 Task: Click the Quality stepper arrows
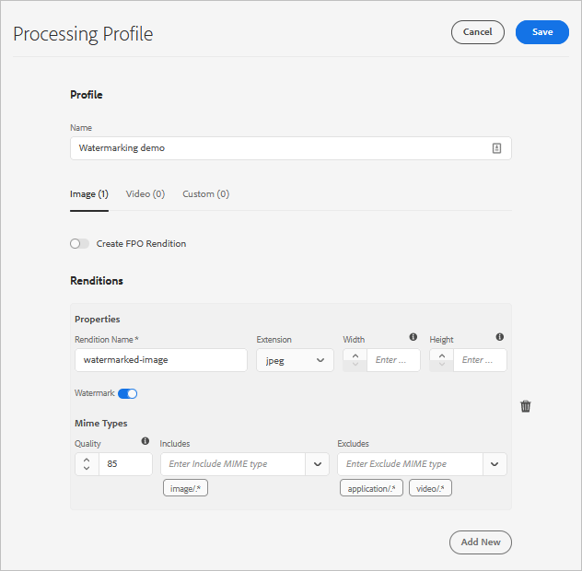pos(87,464)
